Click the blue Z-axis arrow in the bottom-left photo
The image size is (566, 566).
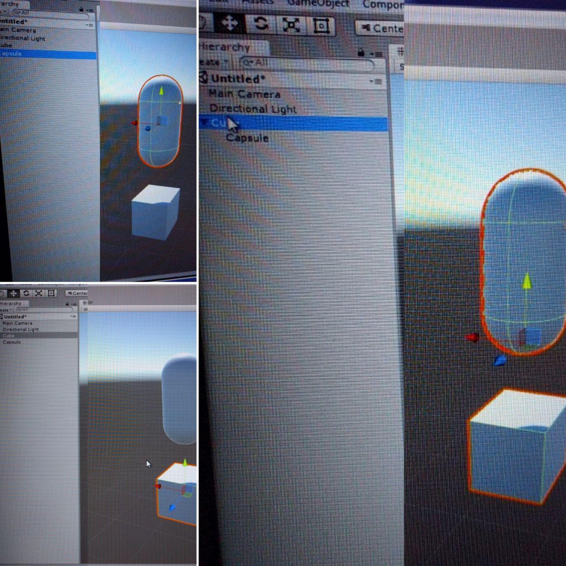coord(172,508)
